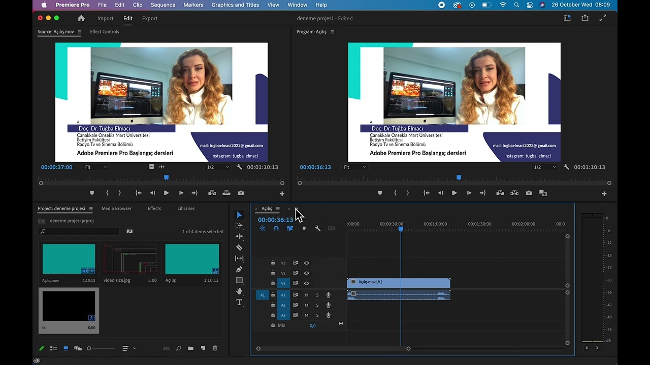Open Find search icon in Project panel

point(179,348)
